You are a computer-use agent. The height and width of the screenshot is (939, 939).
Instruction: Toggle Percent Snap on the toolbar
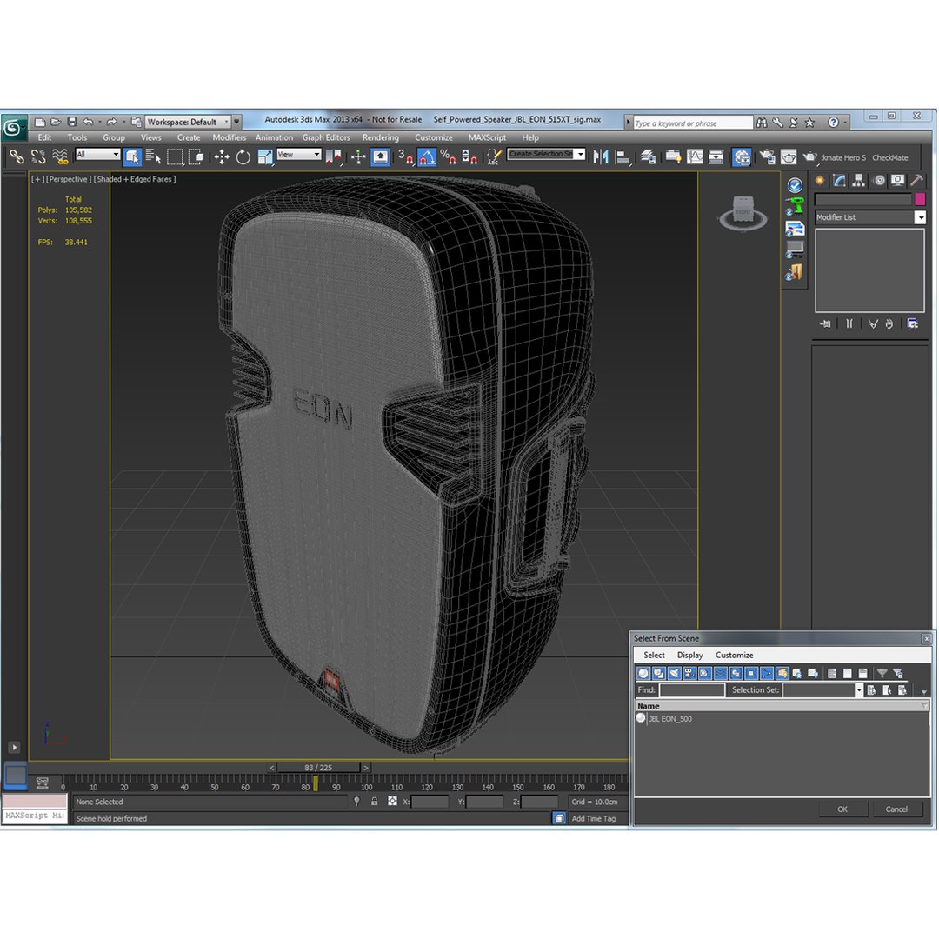click(x=448, y=156)
